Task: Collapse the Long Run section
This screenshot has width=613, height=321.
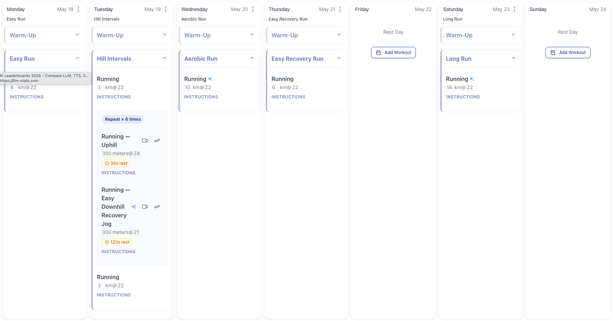Action: click(x=513, y=58)
